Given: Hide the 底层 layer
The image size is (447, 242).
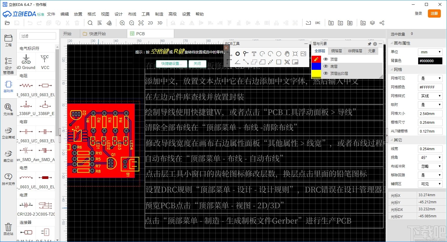Looking at the screenshot, I should [x=326, y=66].
